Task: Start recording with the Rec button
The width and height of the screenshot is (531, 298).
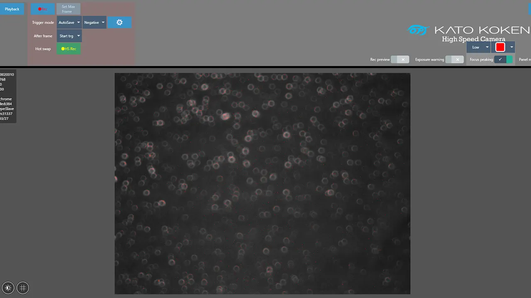Action: coord(43,9)
